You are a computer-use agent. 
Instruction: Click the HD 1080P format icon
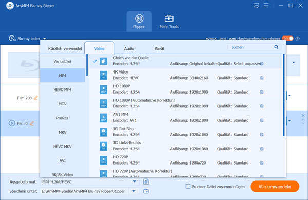(x=103, y=89)
